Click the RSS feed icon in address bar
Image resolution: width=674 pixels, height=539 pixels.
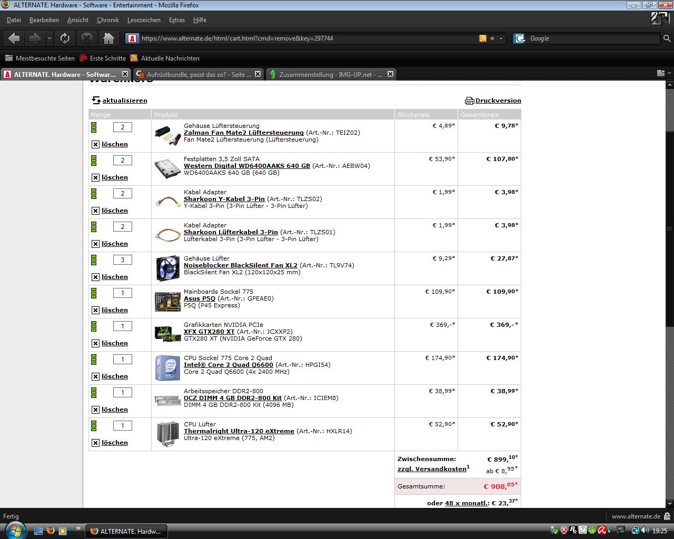482,38
